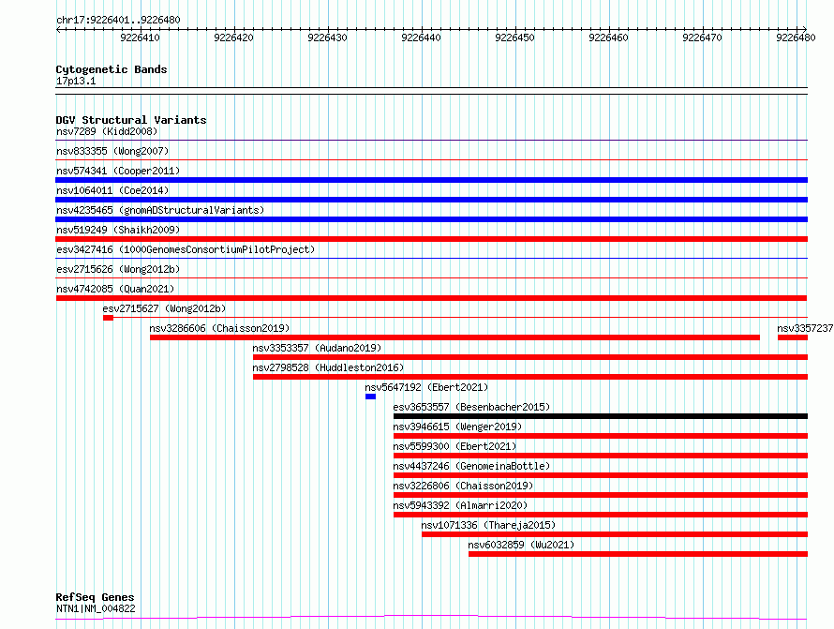This screenshot has height=629, width=834.
Task: Click the DGV Structural Variants track title
Action: [131, 120]
